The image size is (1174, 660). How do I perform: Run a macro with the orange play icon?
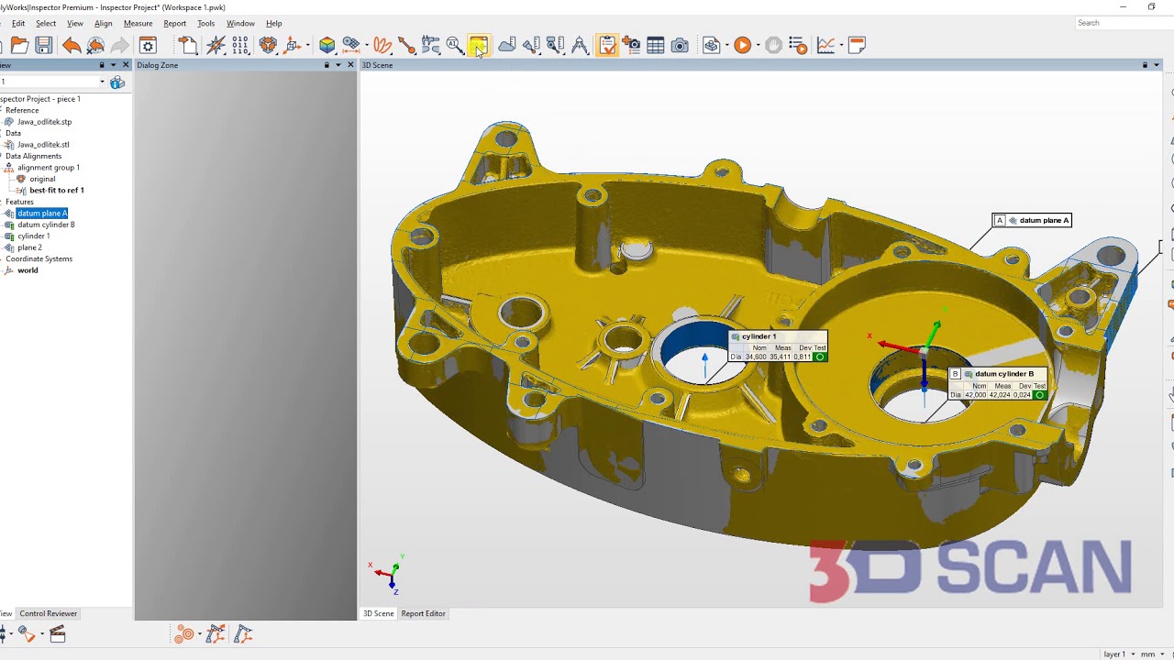point(743,45)
